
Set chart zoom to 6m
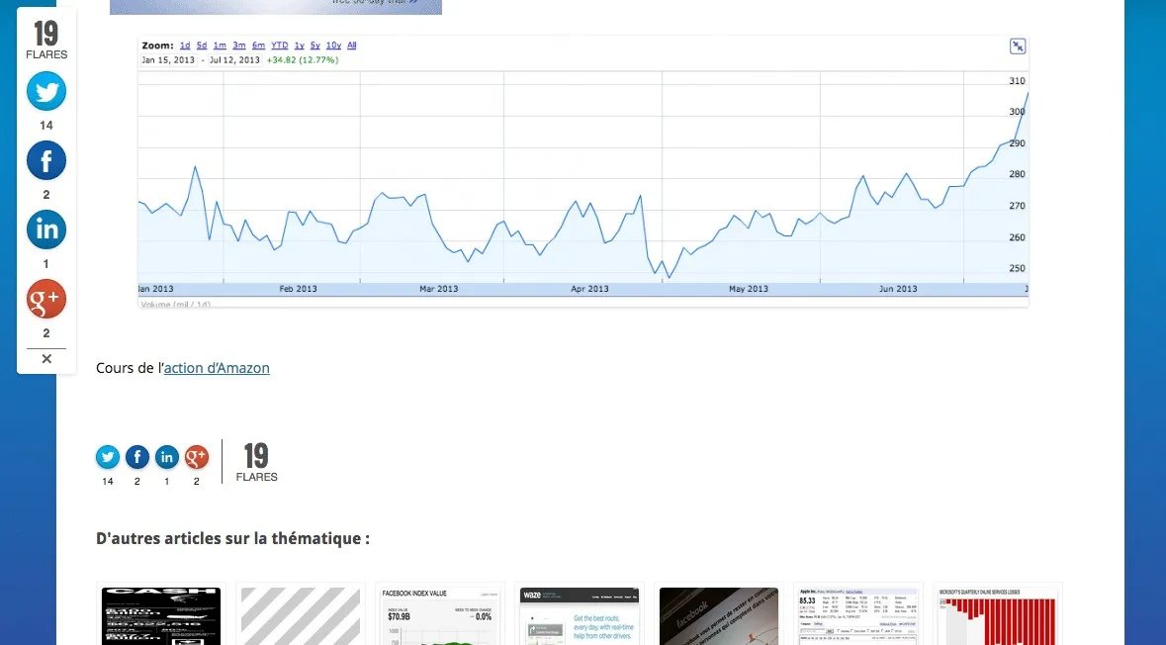258,46
